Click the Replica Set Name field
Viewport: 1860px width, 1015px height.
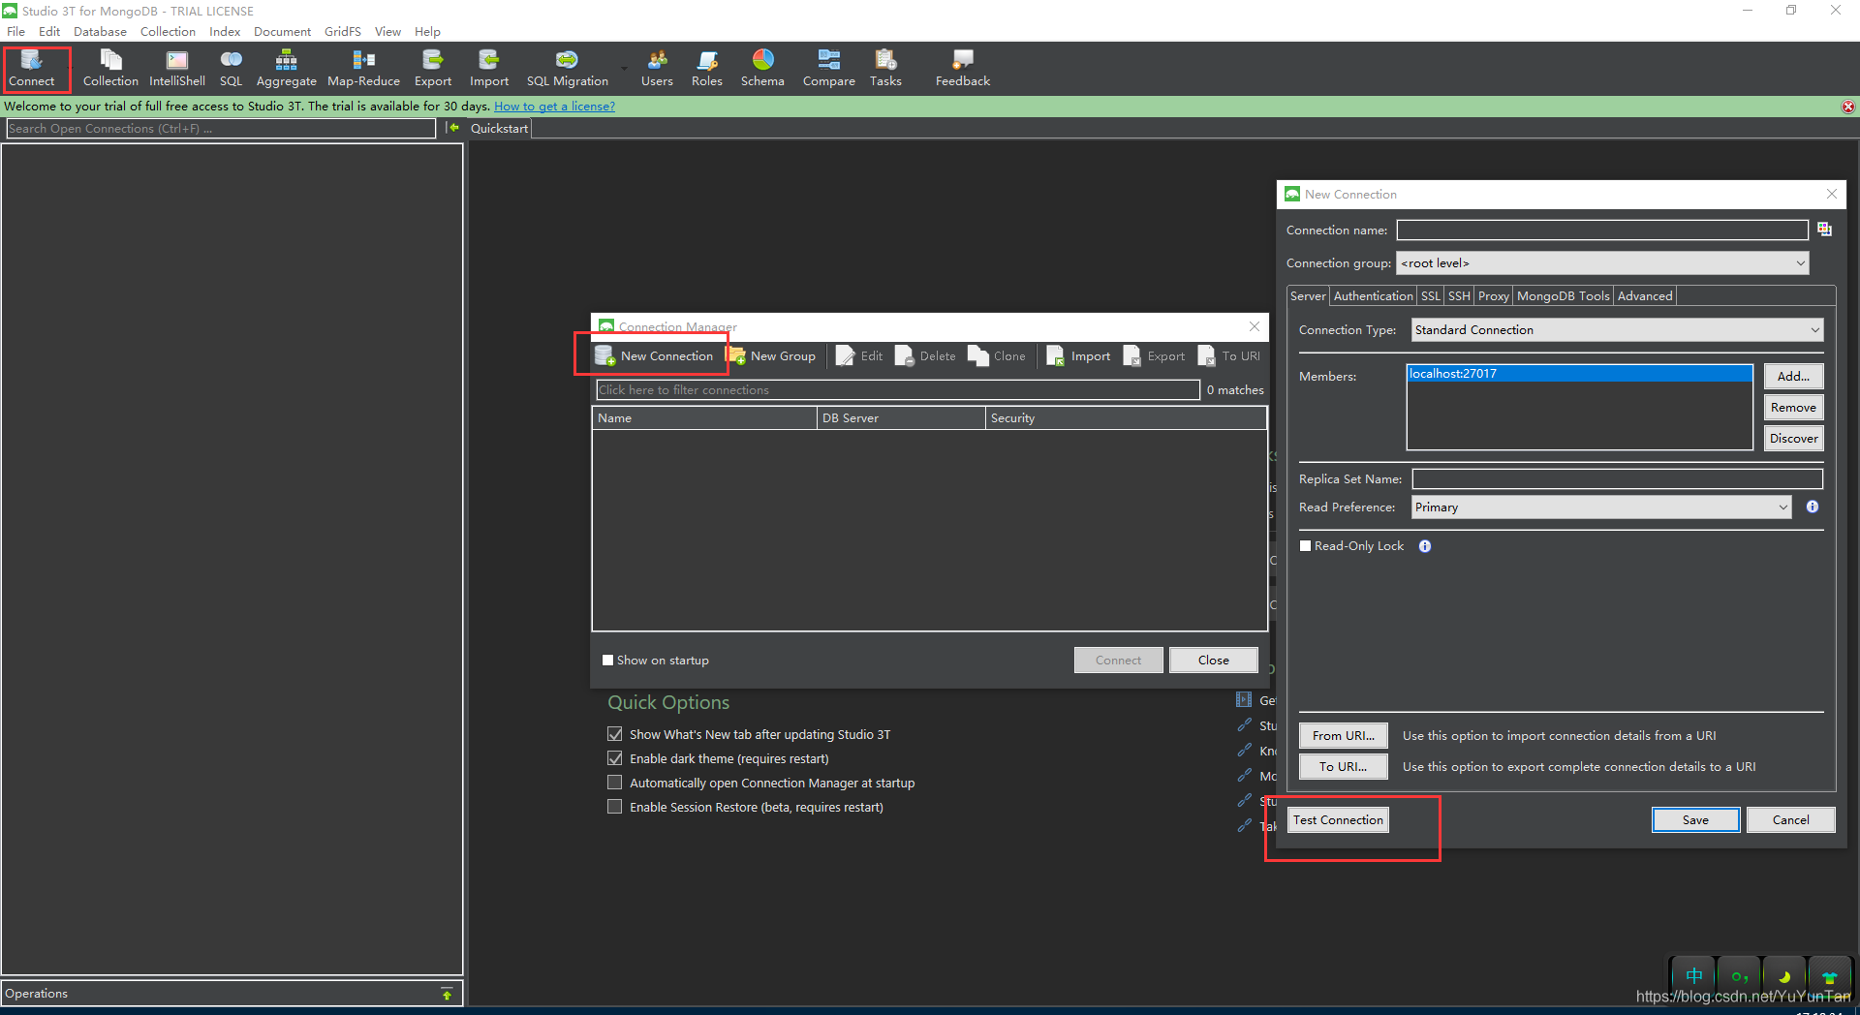1617,478
